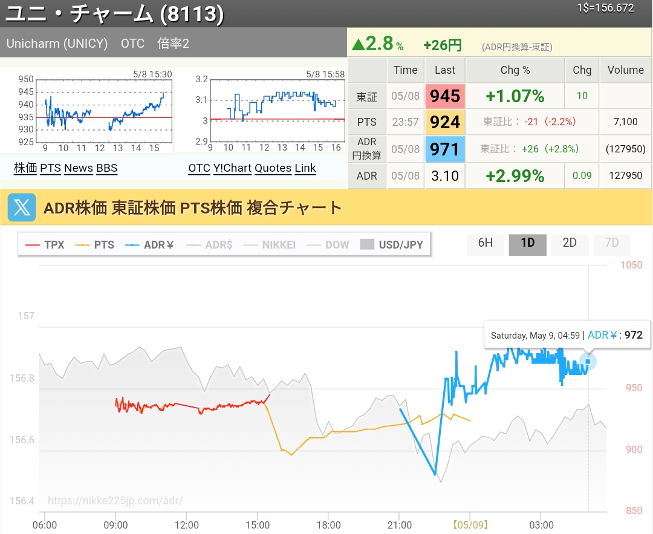This screenshot has width=653, height=534.
Task: Click the +2.99% ADR change value
Action: [515, 176]
